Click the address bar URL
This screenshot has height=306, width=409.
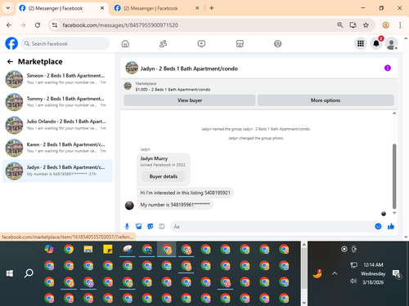point(120,25)
